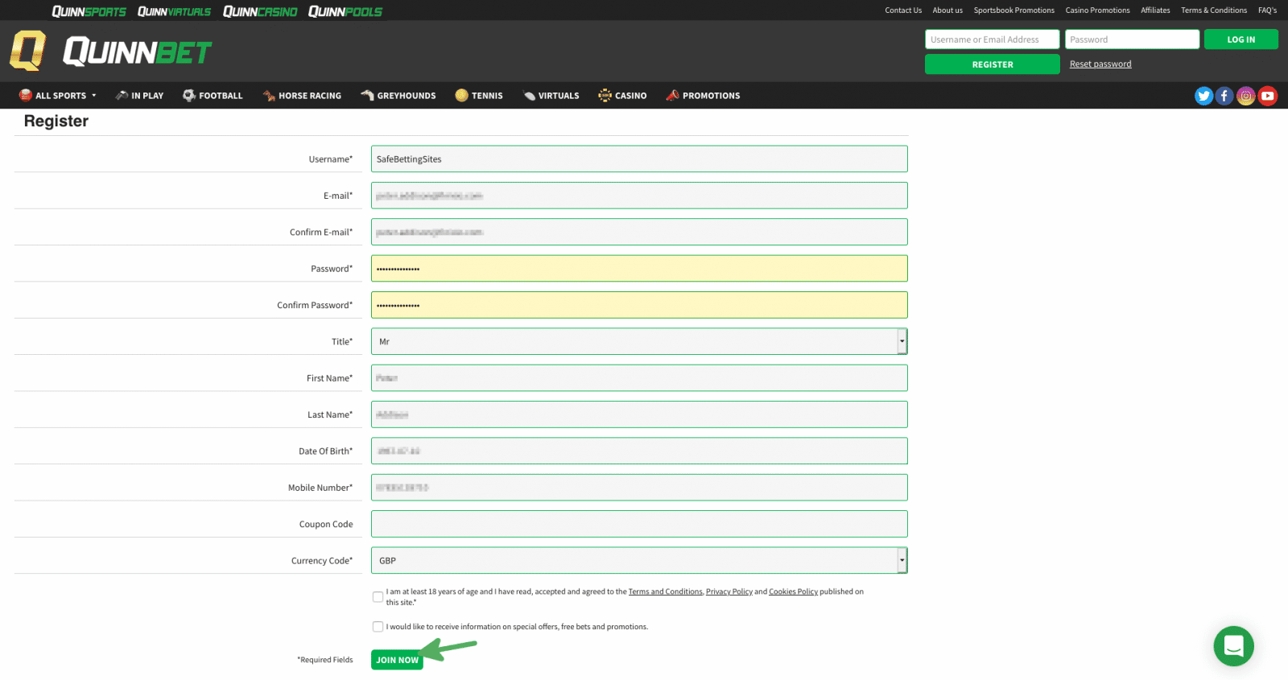Tick the age and terms agreement checkbox
The height and width of the screenshot is (680, 1288).
click(378, 597)
